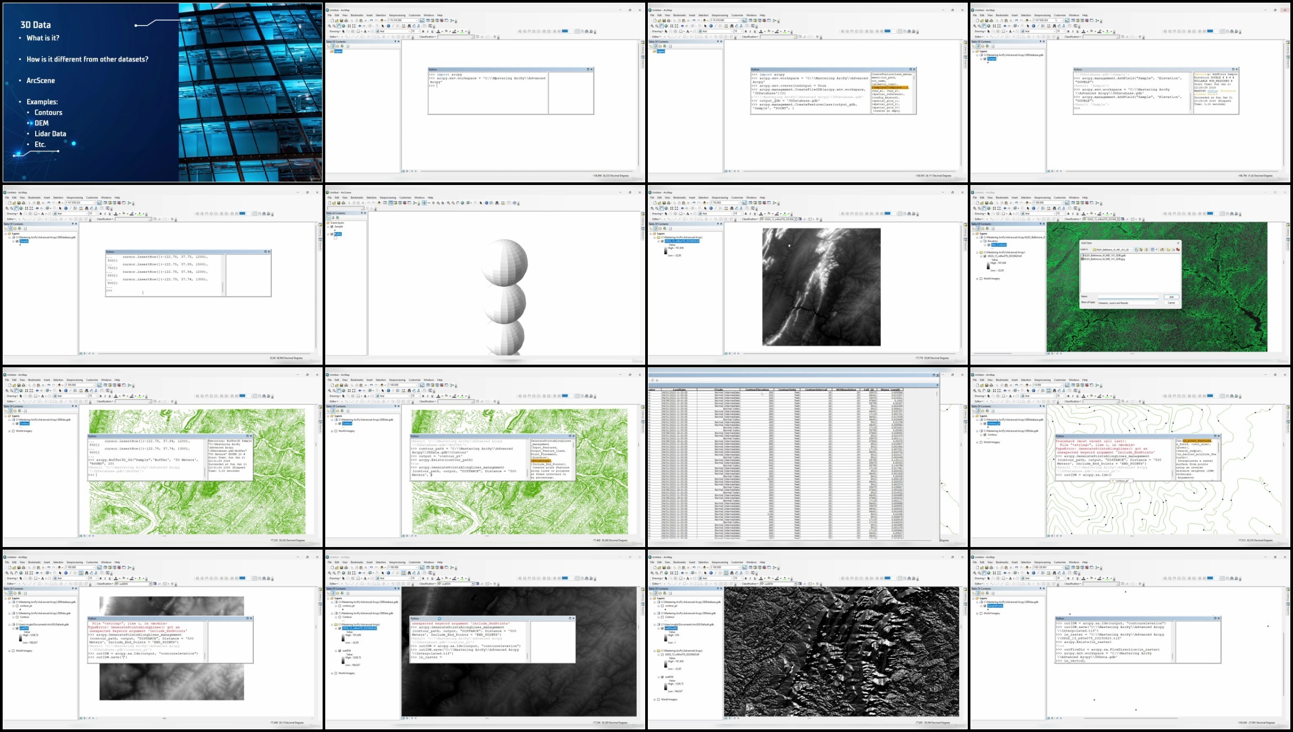1293x732 pixels.
Task: Collapse the Sample layer expander in ArcScene
Action: click(328, 227)
